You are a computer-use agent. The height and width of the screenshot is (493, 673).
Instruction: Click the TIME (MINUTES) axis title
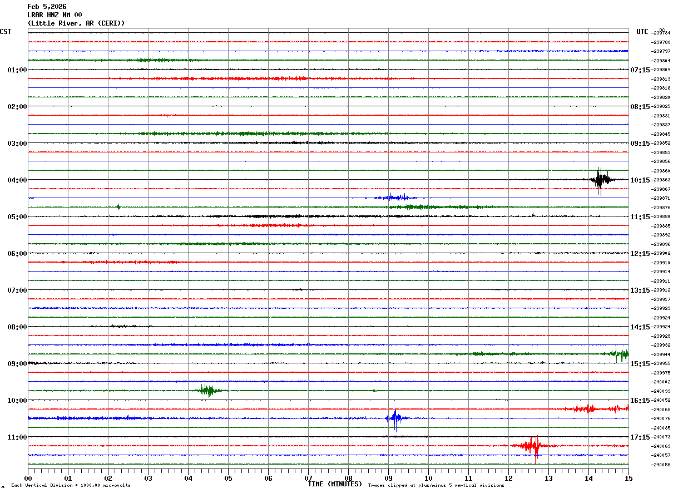335,484
